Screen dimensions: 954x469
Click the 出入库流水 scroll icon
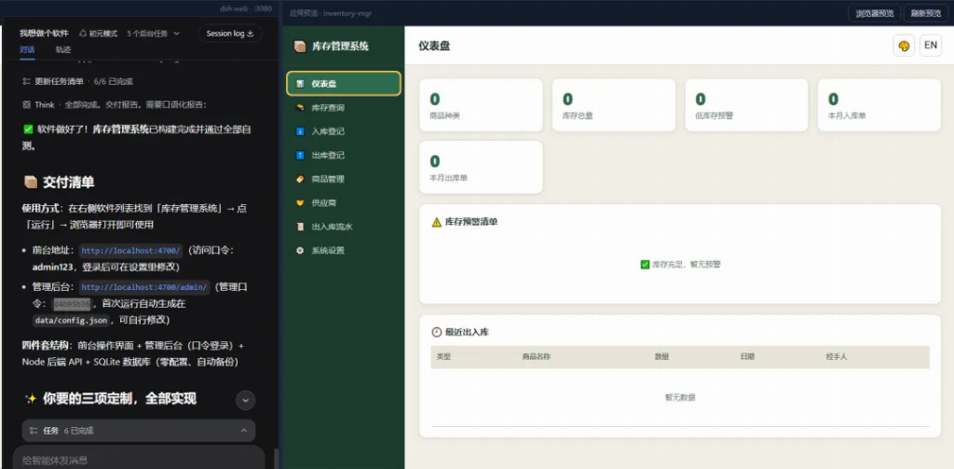pyautogui.click(x=300, y=227)
